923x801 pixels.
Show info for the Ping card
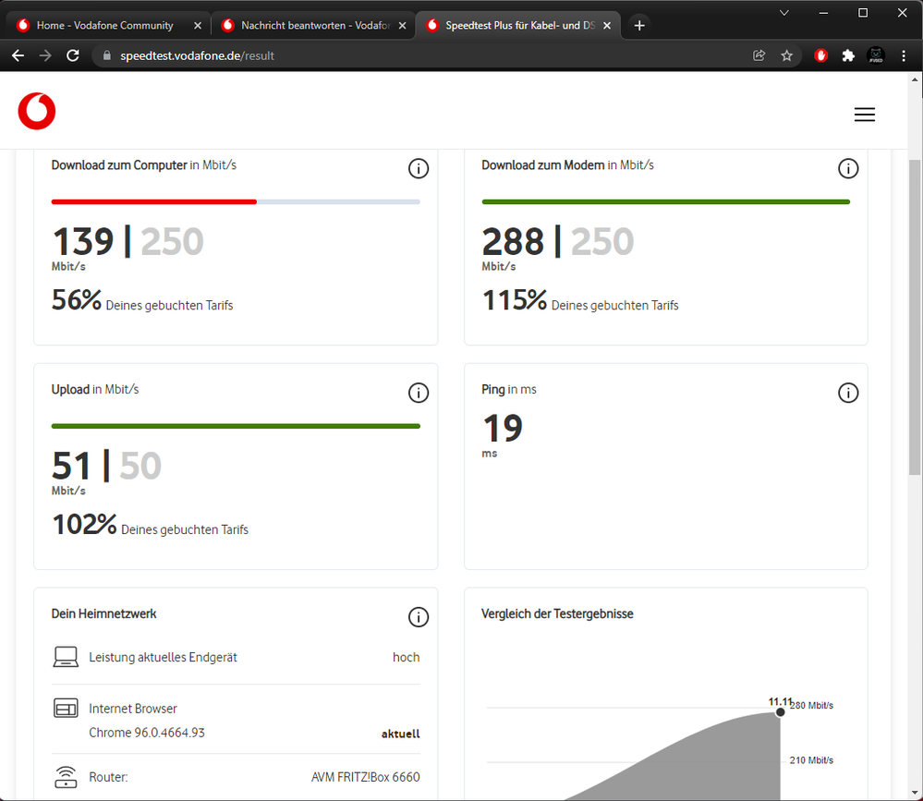[x=847, y=393]
